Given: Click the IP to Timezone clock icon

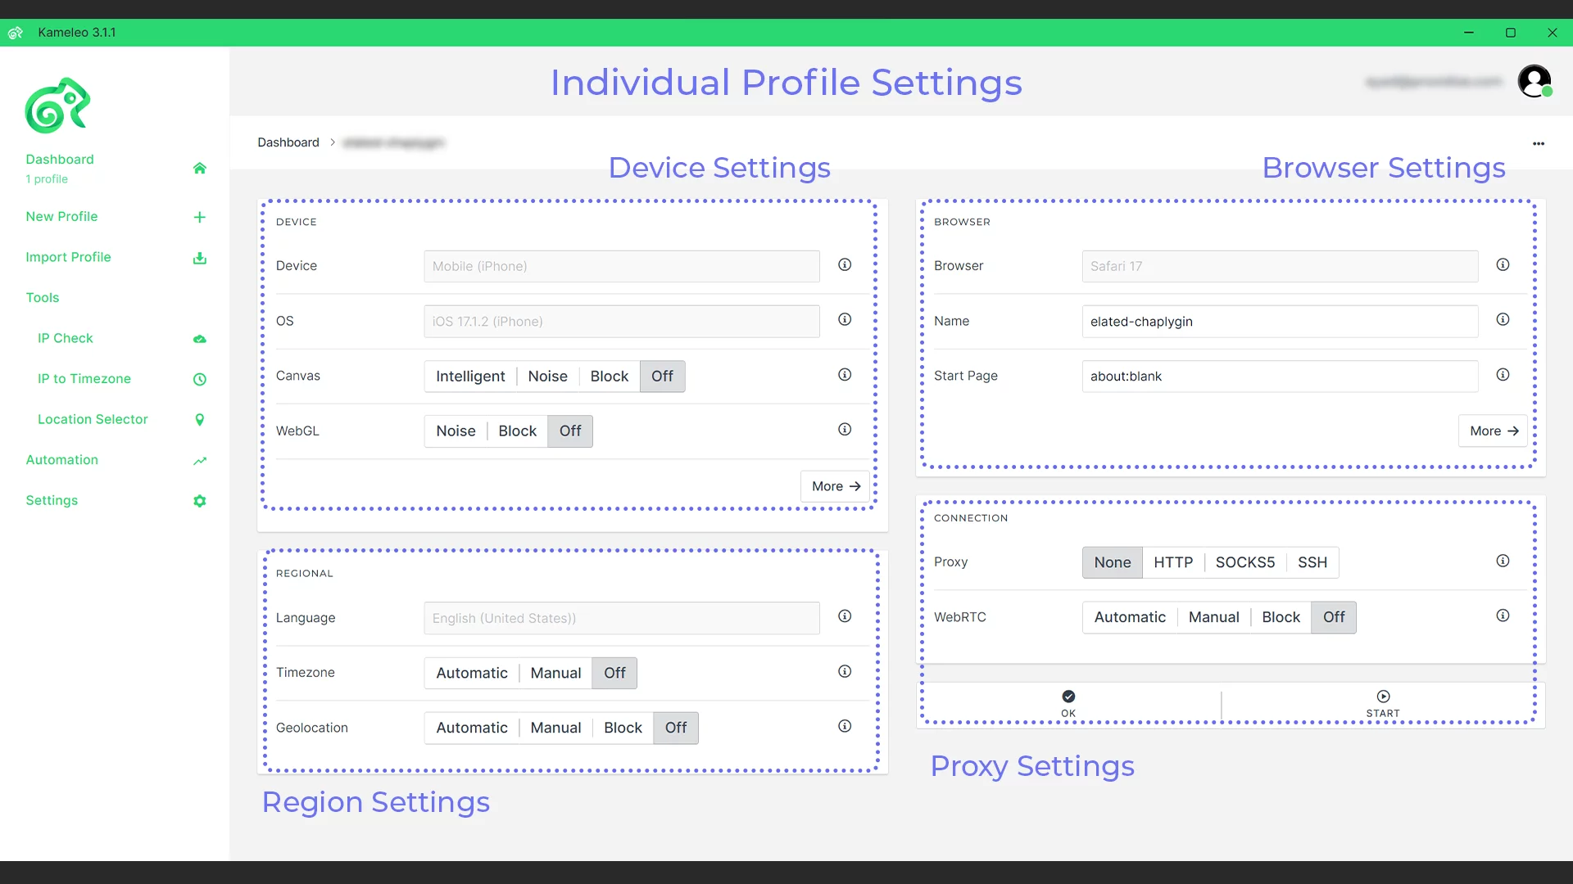Looking at the screenshot, I should click(200, 378).
